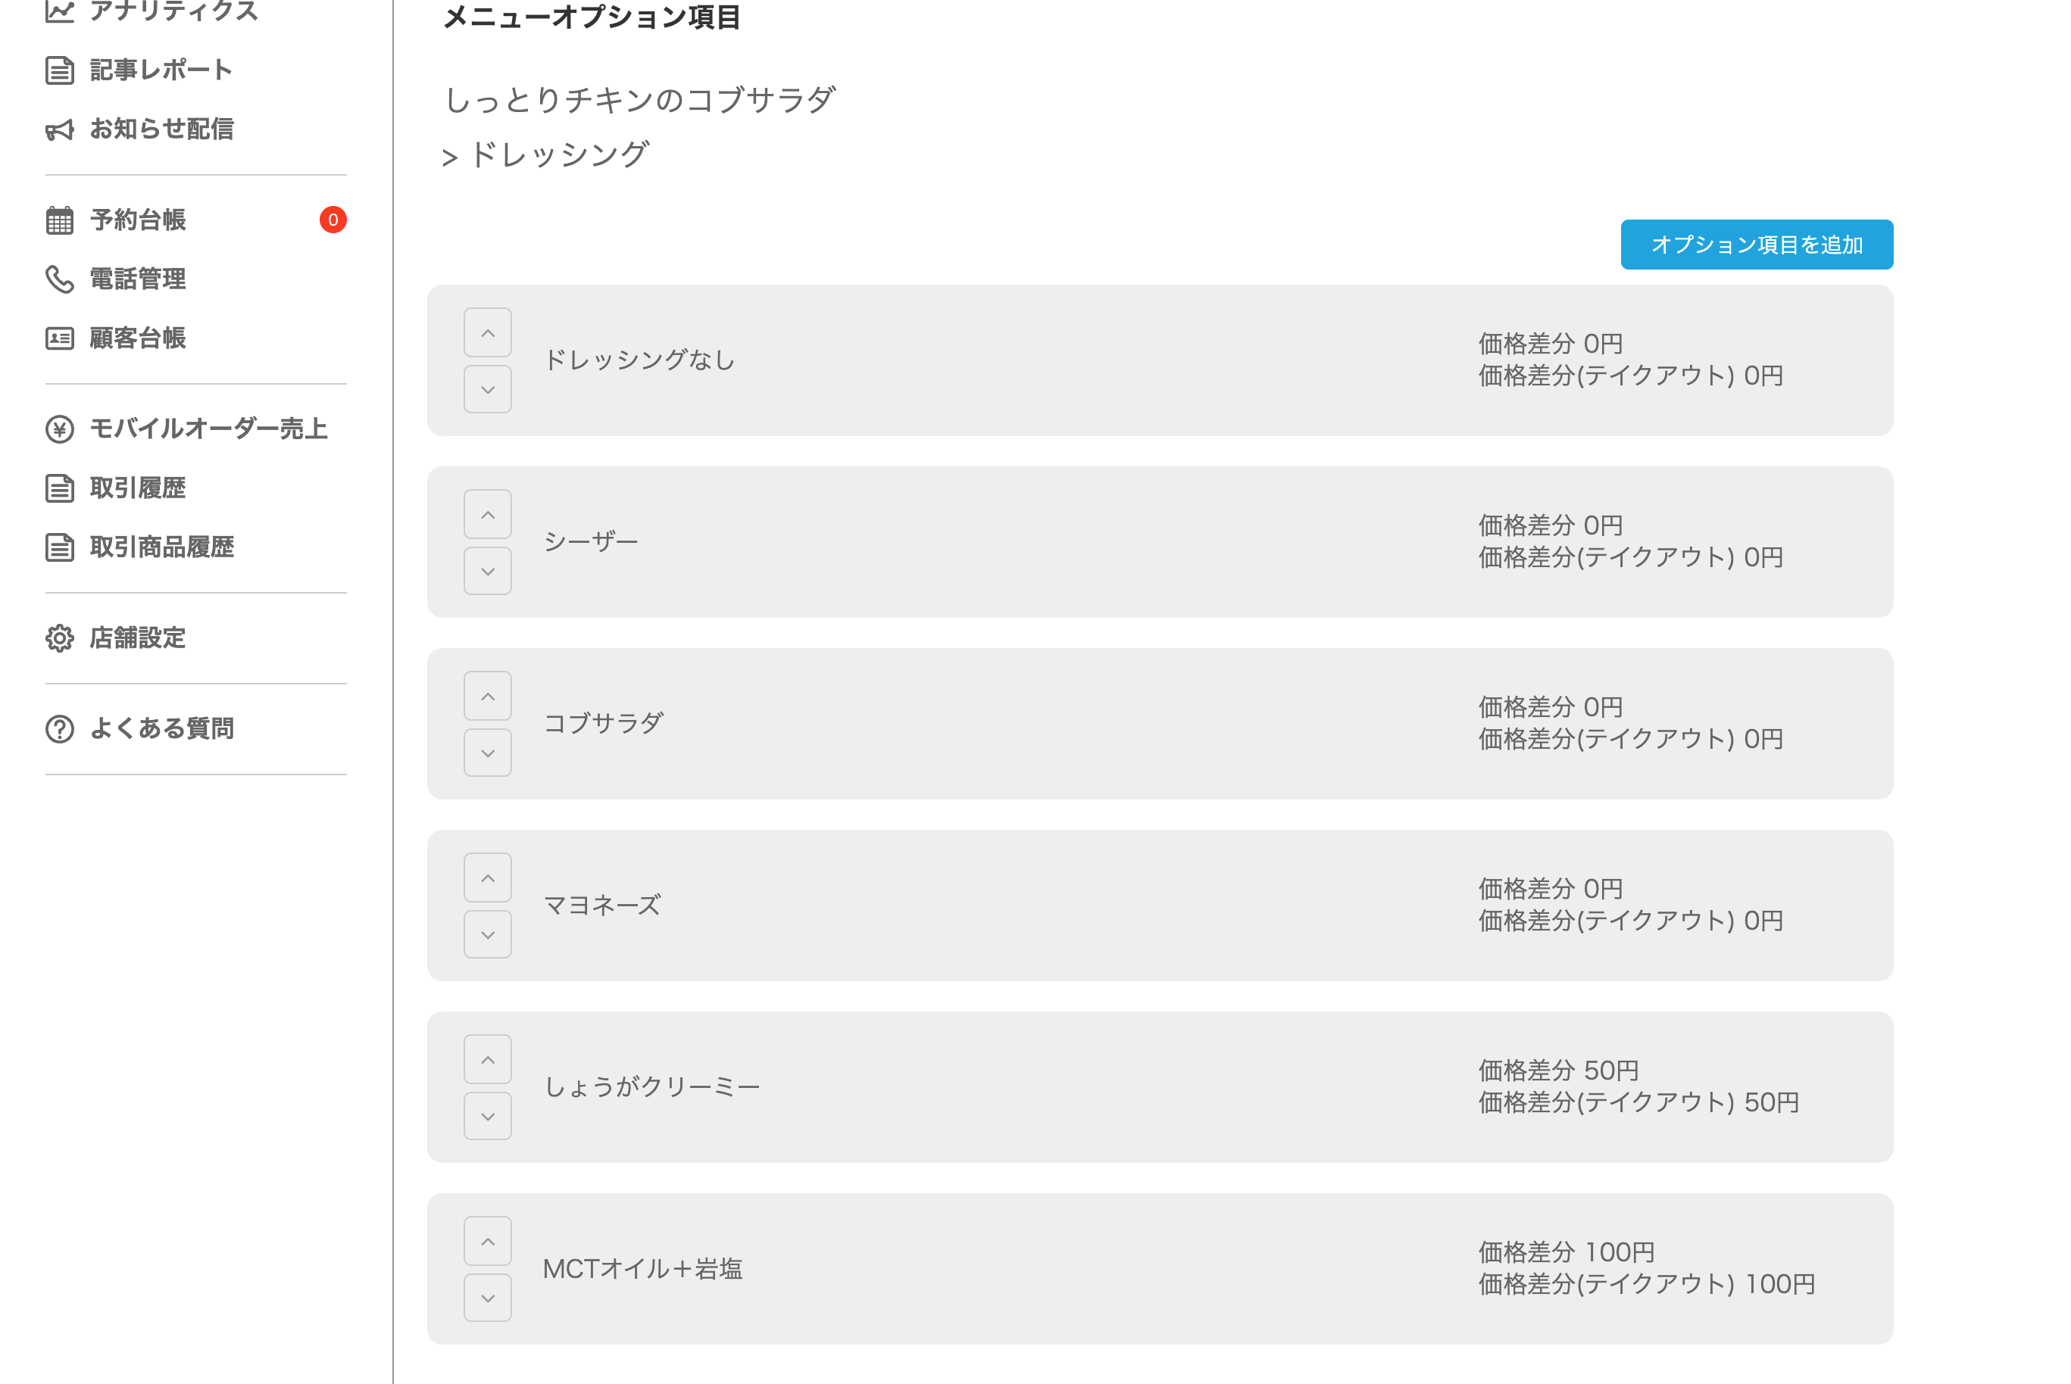This screenshot has width=2071, height=1384.
Task: Click the 記事レポート document icon
Action: pos(59,70)
